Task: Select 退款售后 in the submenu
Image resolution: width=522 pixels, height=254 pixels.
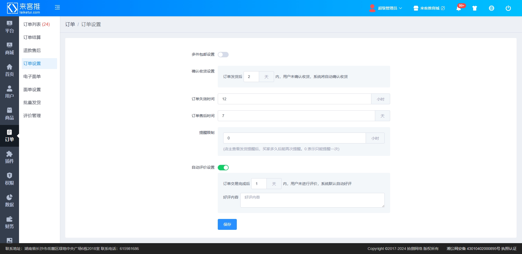Action: [x=32, y=51]
